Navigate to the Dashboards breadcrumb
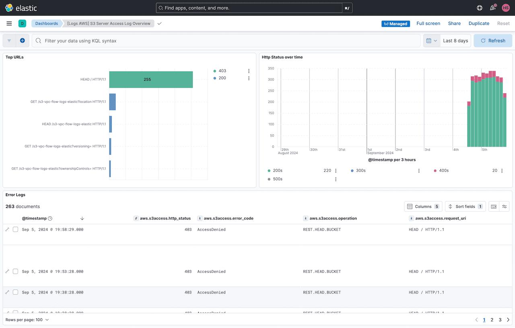The image size is (515, 328). (x=47, y=23)
